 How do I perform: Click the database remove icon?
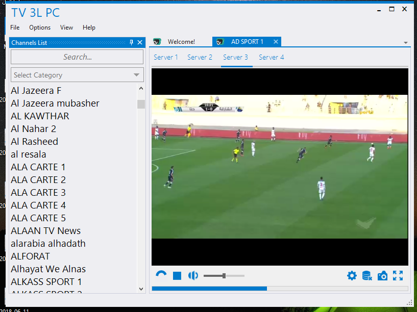point(367,276)
